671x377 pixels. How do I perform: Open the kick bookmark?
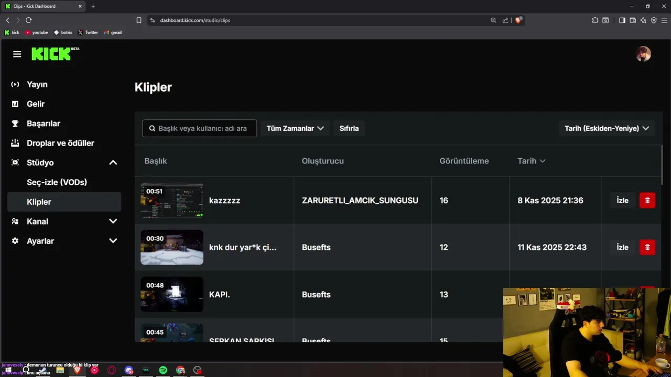(12, 32)
